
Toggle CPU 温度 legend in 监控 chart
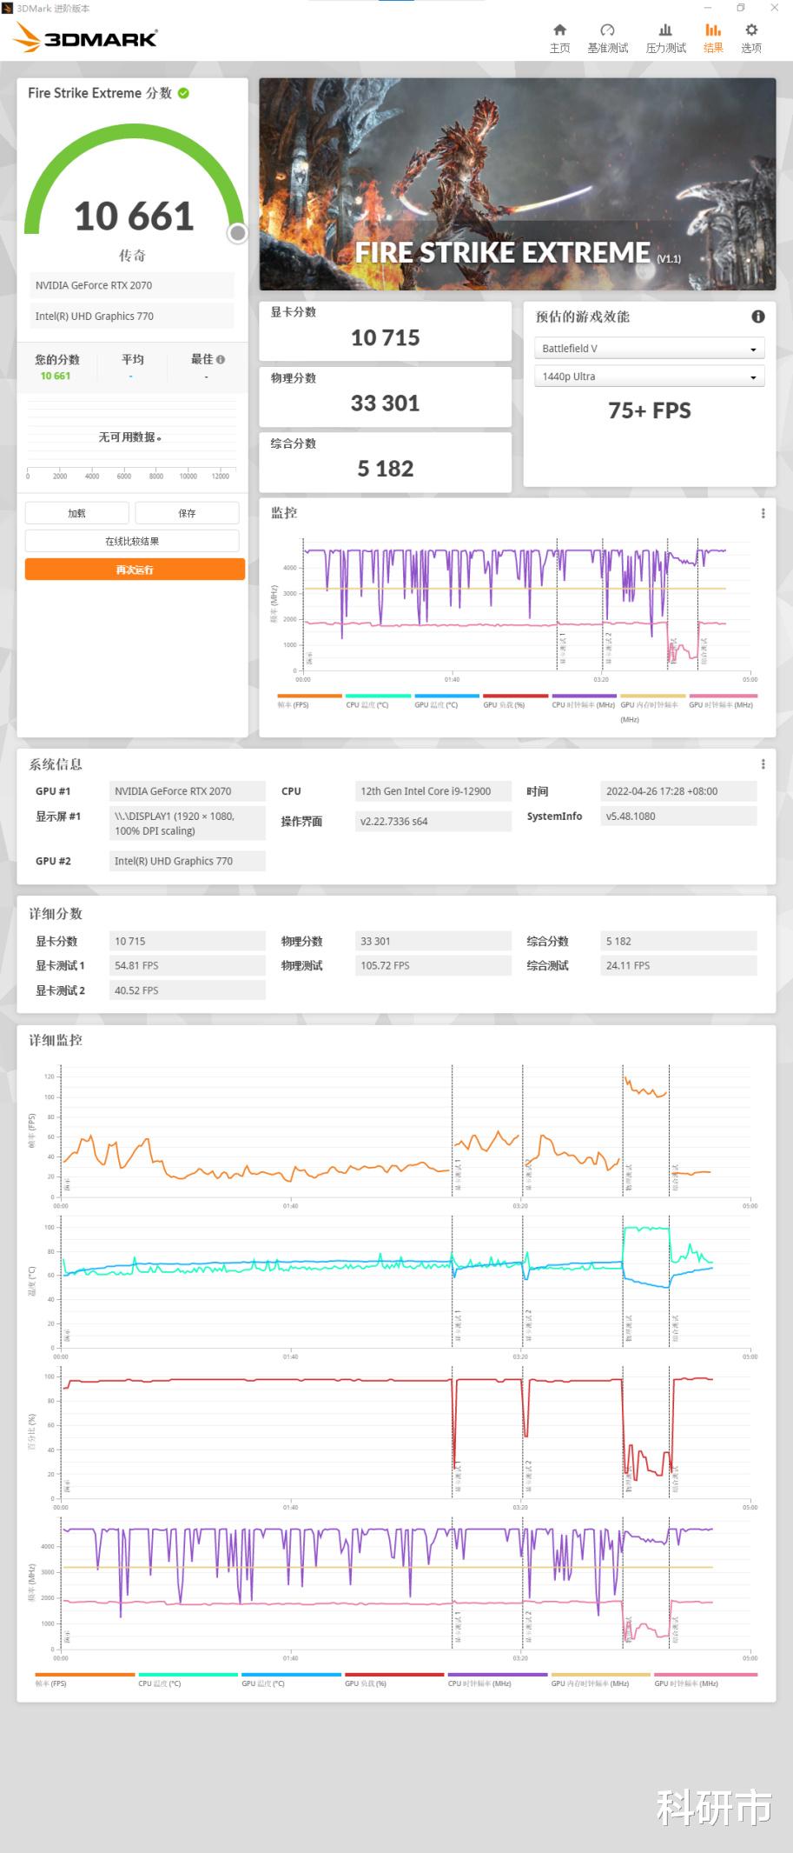[x=378, y=701]
